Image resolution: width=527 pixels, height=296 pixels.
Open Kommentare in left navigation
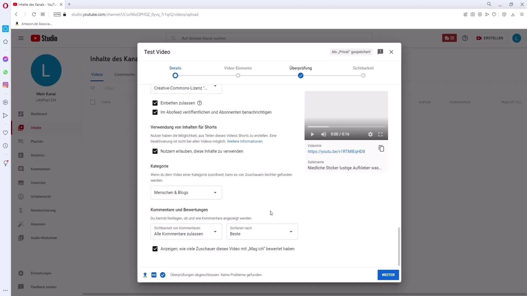(40, 169)
